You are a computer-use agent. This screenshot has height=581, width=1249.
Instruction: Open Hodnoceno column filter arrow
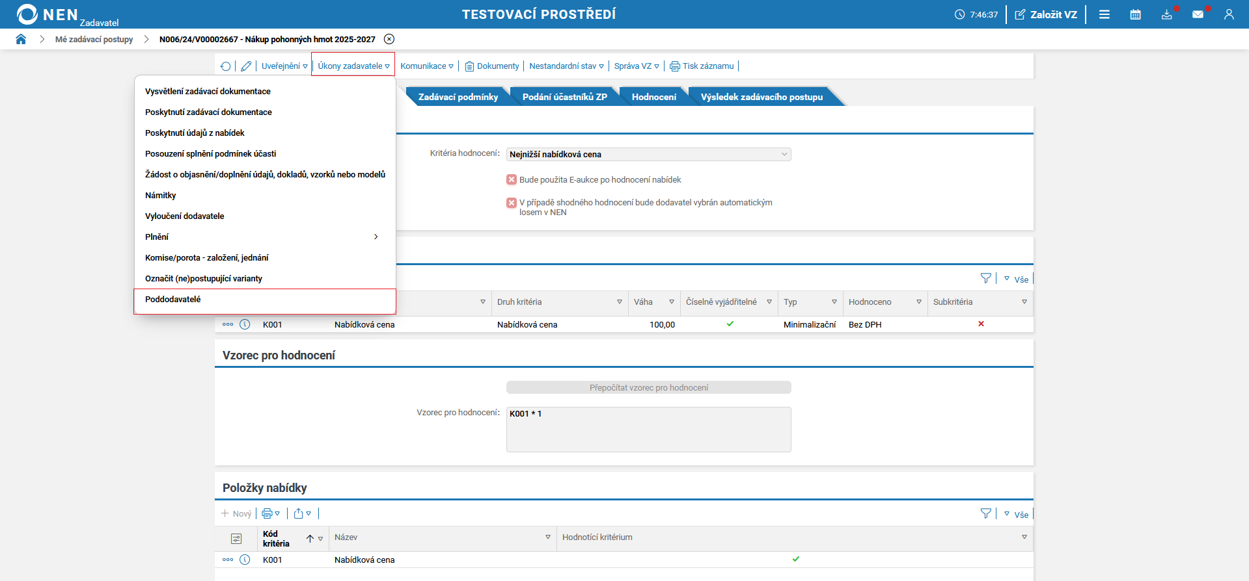point(919,302)
